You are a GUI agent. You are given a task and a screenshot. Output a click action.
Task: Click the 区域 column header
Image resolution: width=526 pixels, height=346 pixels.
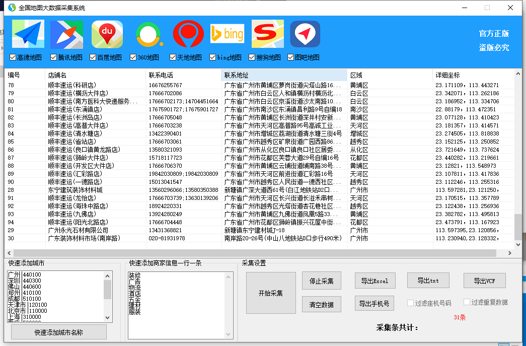[390, 75]
